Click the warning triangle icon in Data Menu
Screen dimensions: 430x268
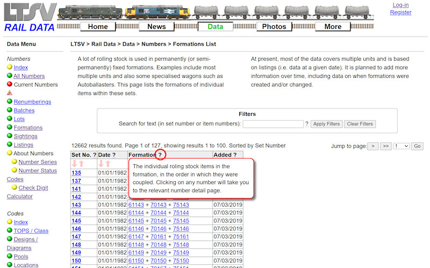[10, 93]
